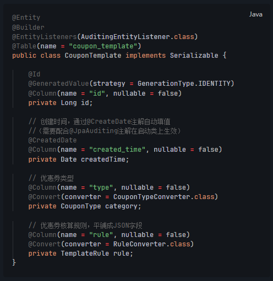Click RuleConverter.class text

pyautogui.click(x=152, y=244)
